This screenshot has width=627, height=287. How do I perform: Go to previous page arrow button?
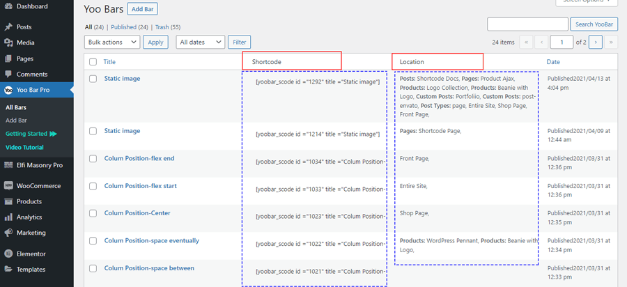541,42
